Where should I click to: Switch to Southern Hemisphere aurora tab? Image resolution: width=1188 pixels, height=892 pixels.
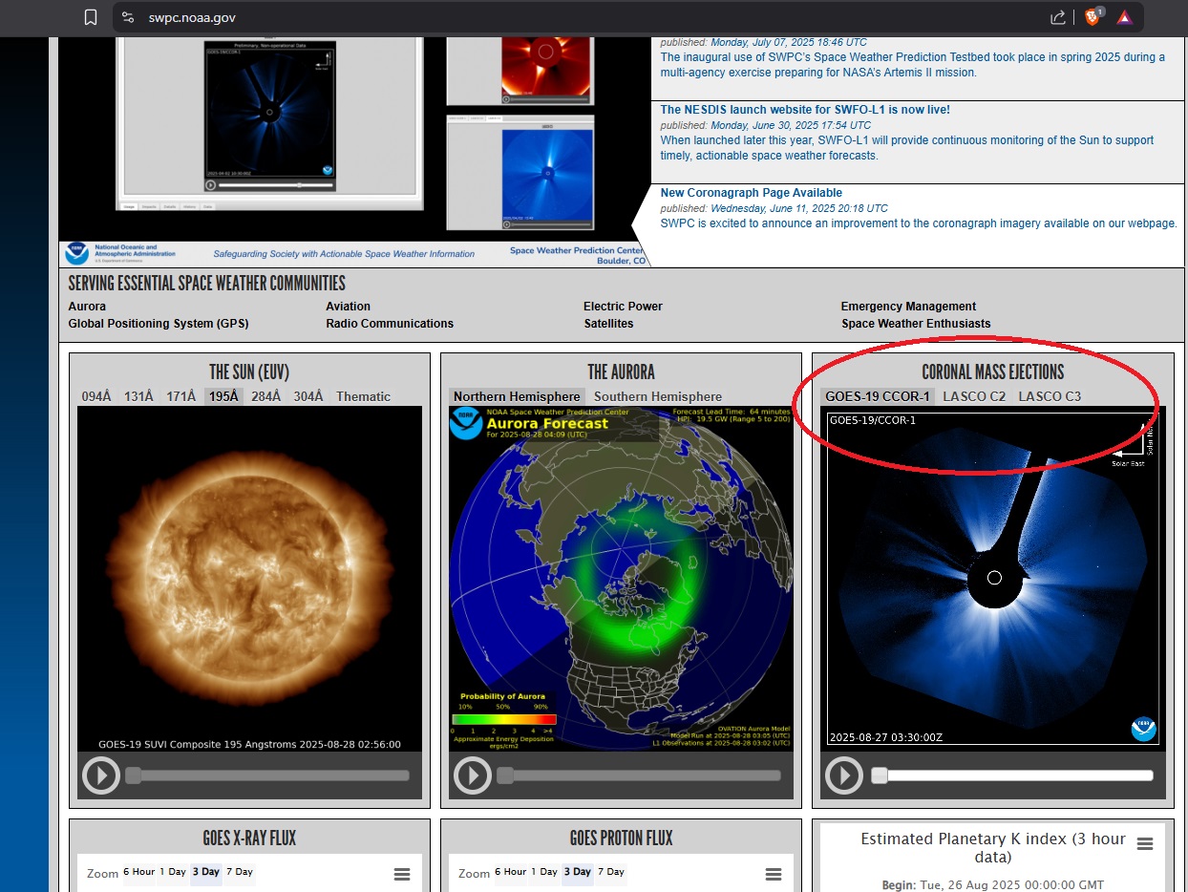(x=658, y=396)
